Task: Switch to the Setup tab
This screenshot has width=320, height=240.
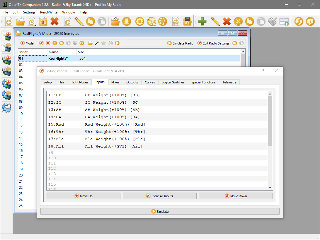Action: tap(47, 82)
